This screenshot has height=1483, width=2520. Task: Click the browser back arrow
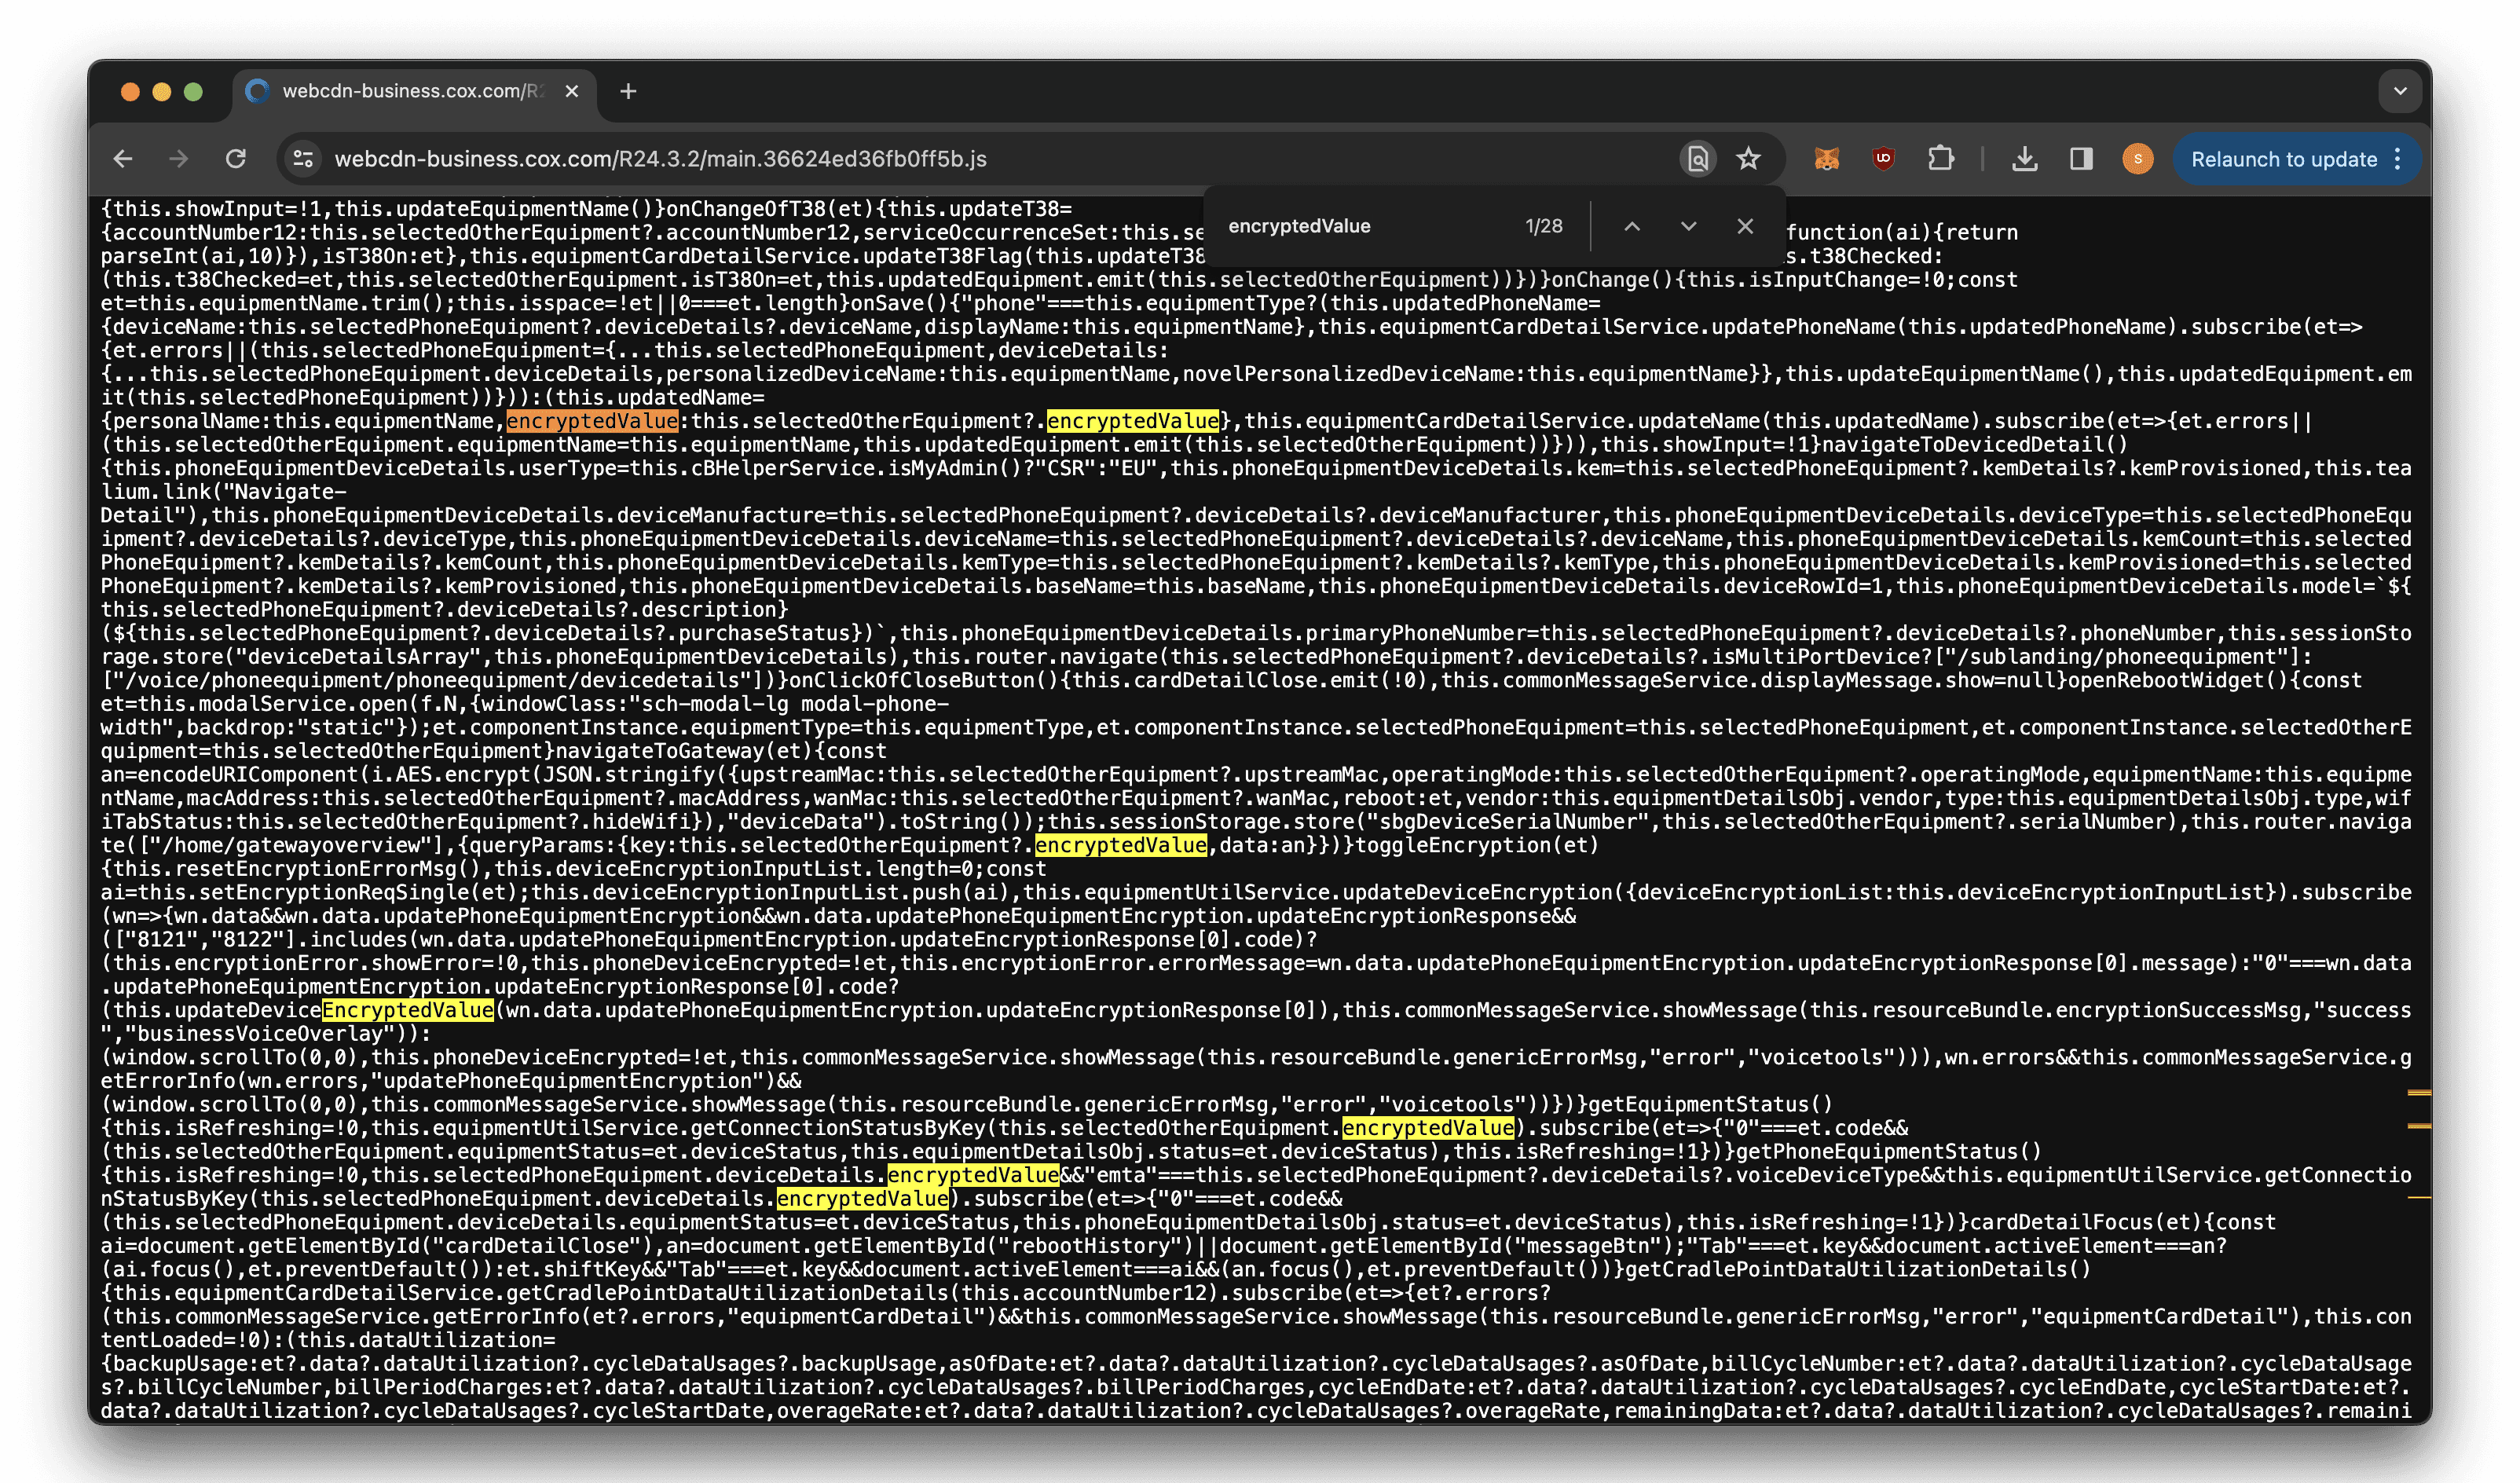[123, 159]
